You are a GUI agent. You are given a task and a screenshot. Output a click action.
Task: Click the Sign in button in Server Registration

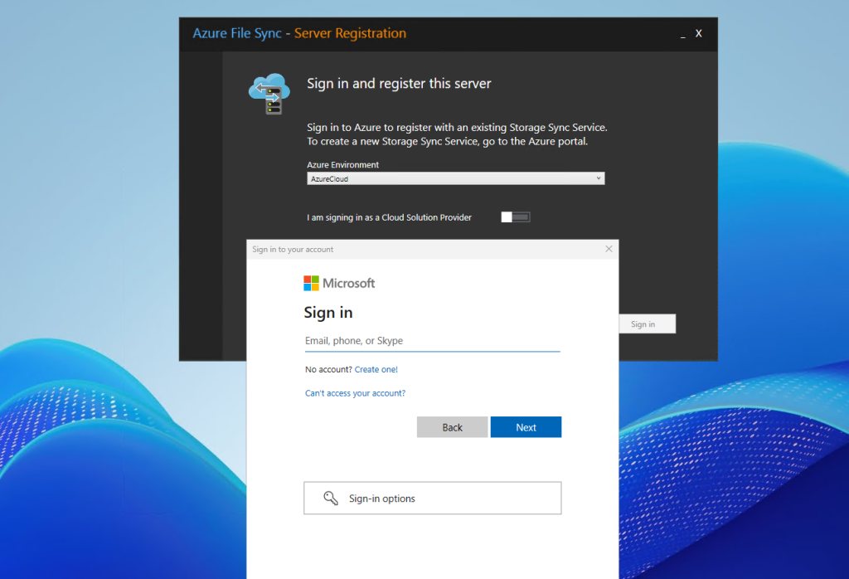(x=647, y=324)
